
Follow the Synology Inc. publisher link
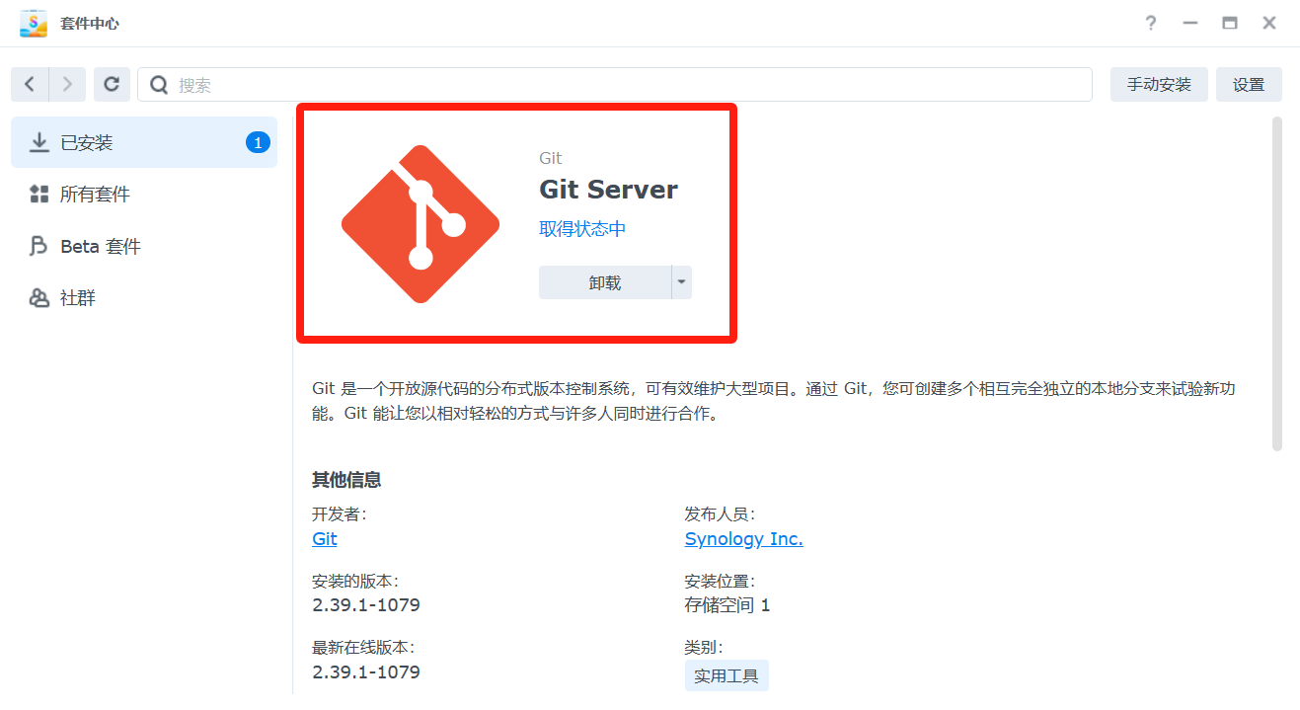pyautogui.click(x=743, y=539)
